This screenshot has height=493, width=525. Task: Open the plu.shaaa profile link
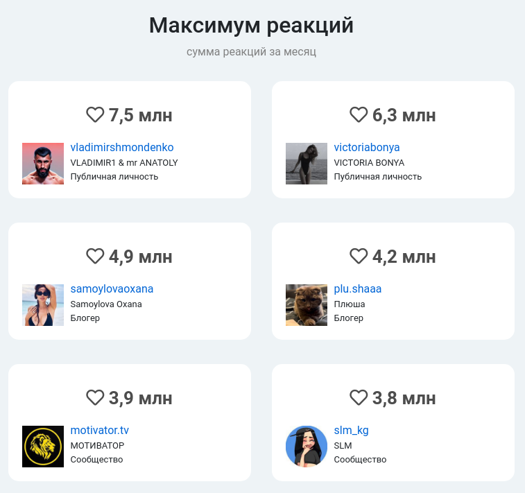(x=358, y=289)
